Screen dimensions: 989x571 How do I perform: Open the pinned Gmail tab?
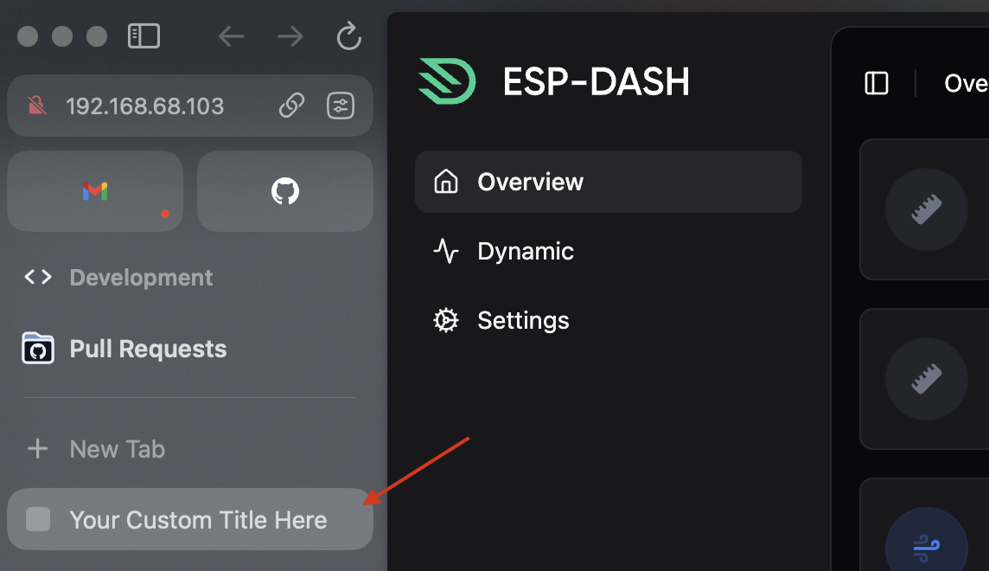pyautogui.click(x=95, y=191)
